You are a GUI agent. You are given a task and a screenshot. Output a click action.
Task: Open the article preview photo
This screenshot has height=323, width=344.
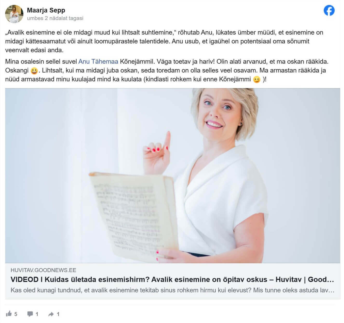coord(173,176)
